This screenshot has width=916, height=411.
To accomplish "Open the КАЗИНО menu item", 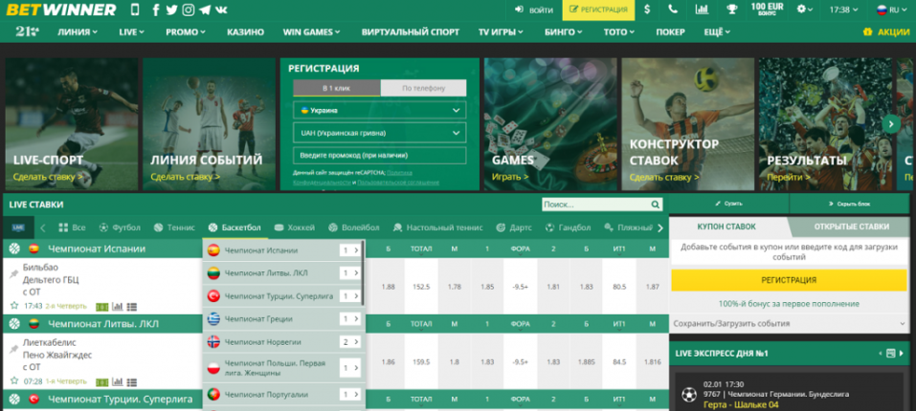I will (x=245, y=32).
